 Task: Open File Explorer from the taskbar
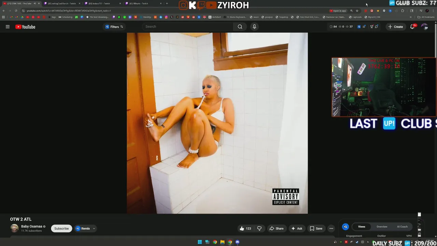(x=222, y=242)
